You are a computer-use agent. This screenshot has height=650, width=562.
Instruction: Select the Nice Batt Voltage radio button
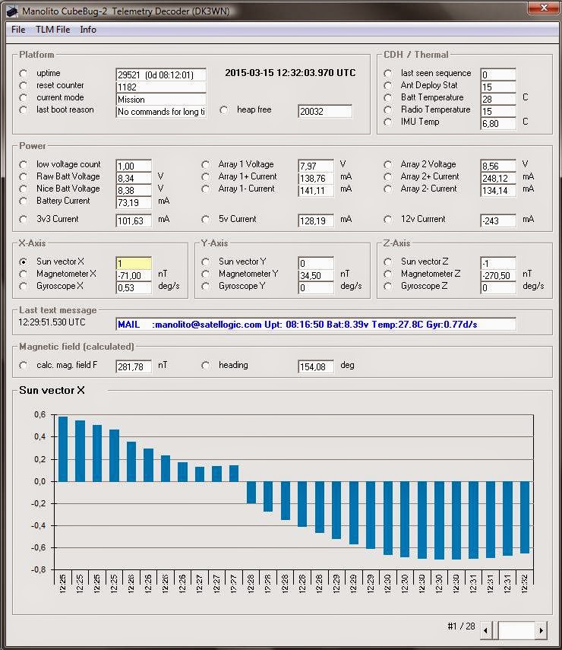click(x=24, y=189)
